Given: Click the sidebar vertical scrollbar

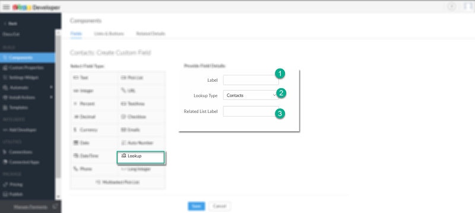Looking at the screenshot, I should pyautogui.click(x=58, y=115).
